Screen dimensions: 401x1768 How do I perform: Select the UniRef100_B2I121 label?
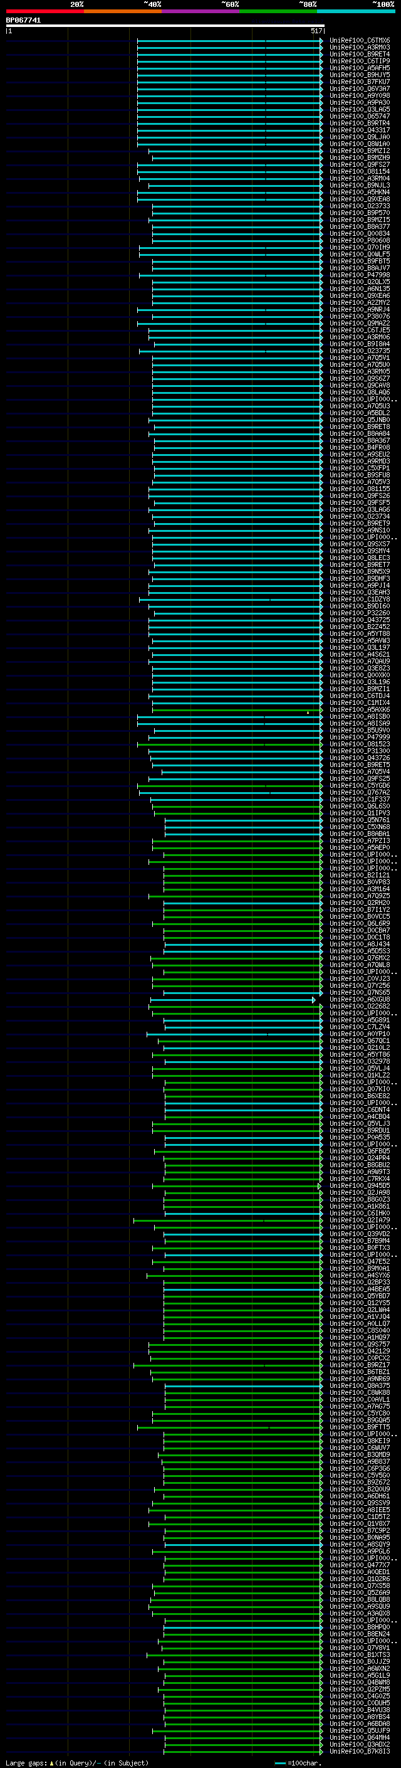359,875
